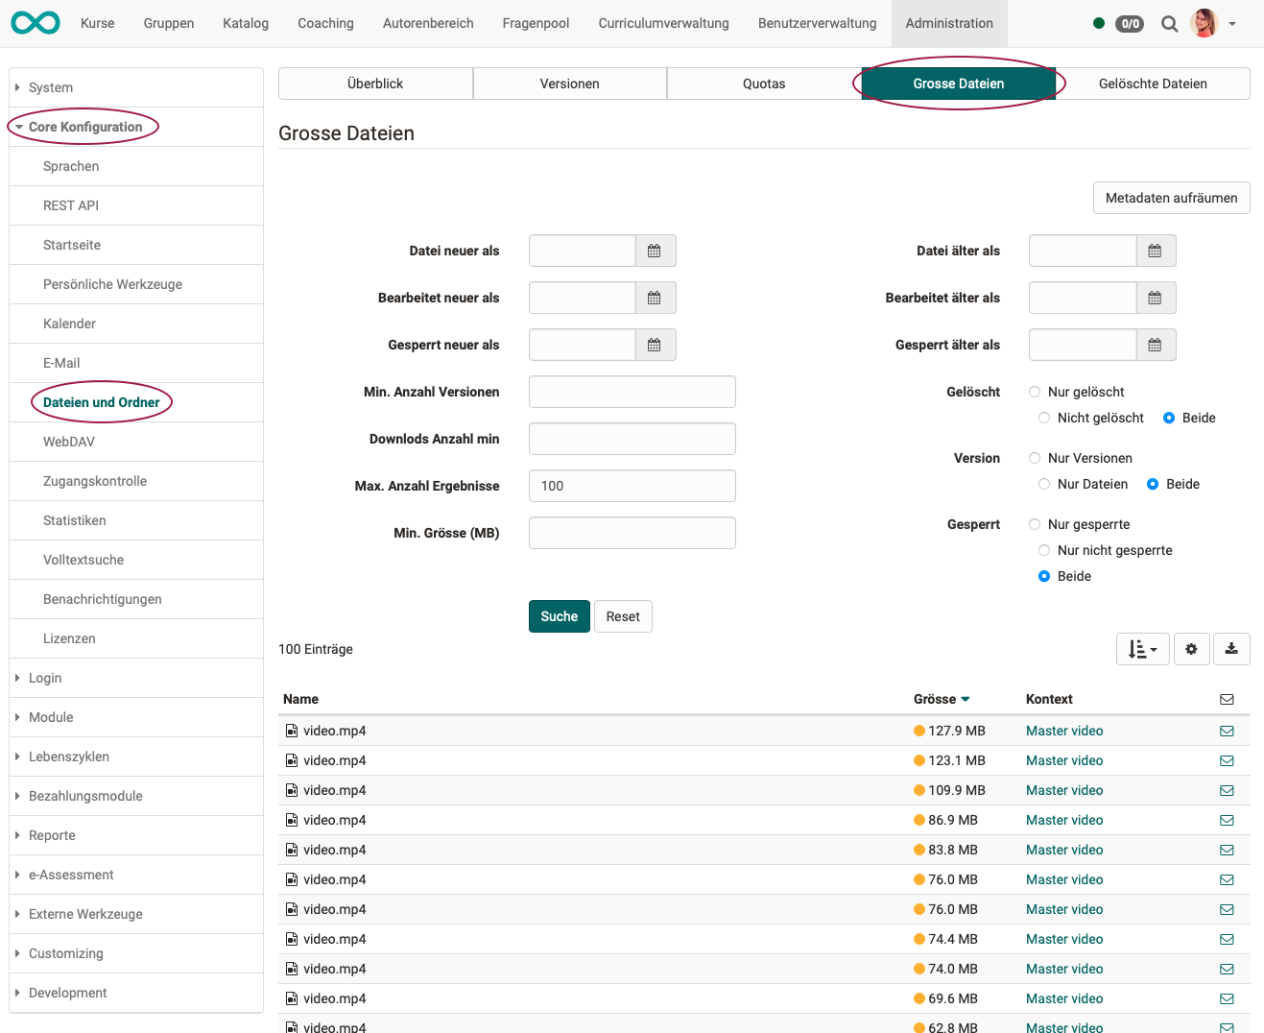Open calendar picker for Gesperrt älter als
The image size is (1264, 1033).
(x=1155, y=345)
